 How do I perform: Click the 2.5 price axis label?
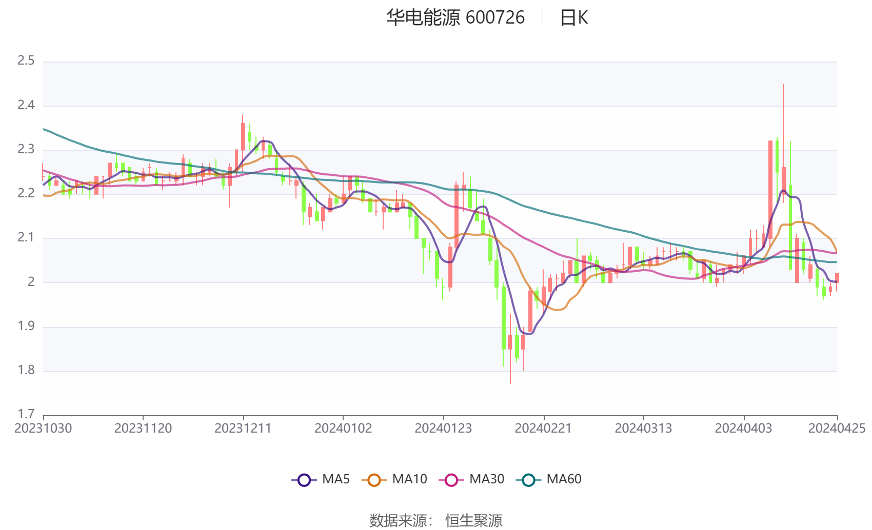click(x=26, y=60)
